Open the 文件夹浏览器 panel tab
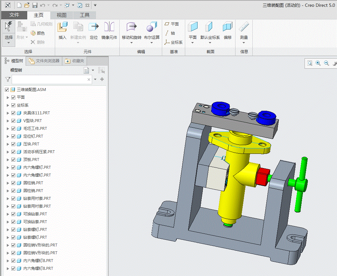This screenshot has height=276, width=337. [44, 61]
